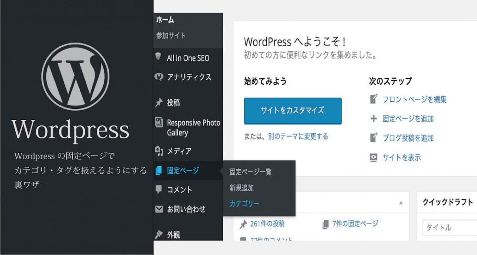Click the edit icon beside フロントページを編集
The height and width of the screenshot is (255, 477).
pyautogui.click(x=374, y=99)
